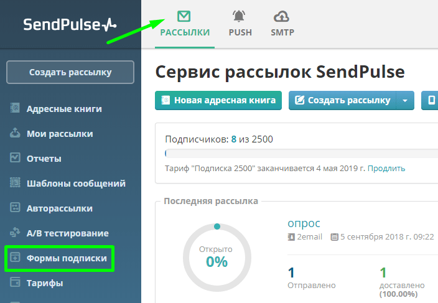Click the phone icon button
Image resolution: width=438 pixels, height=303 pixels.
[430, 100]
